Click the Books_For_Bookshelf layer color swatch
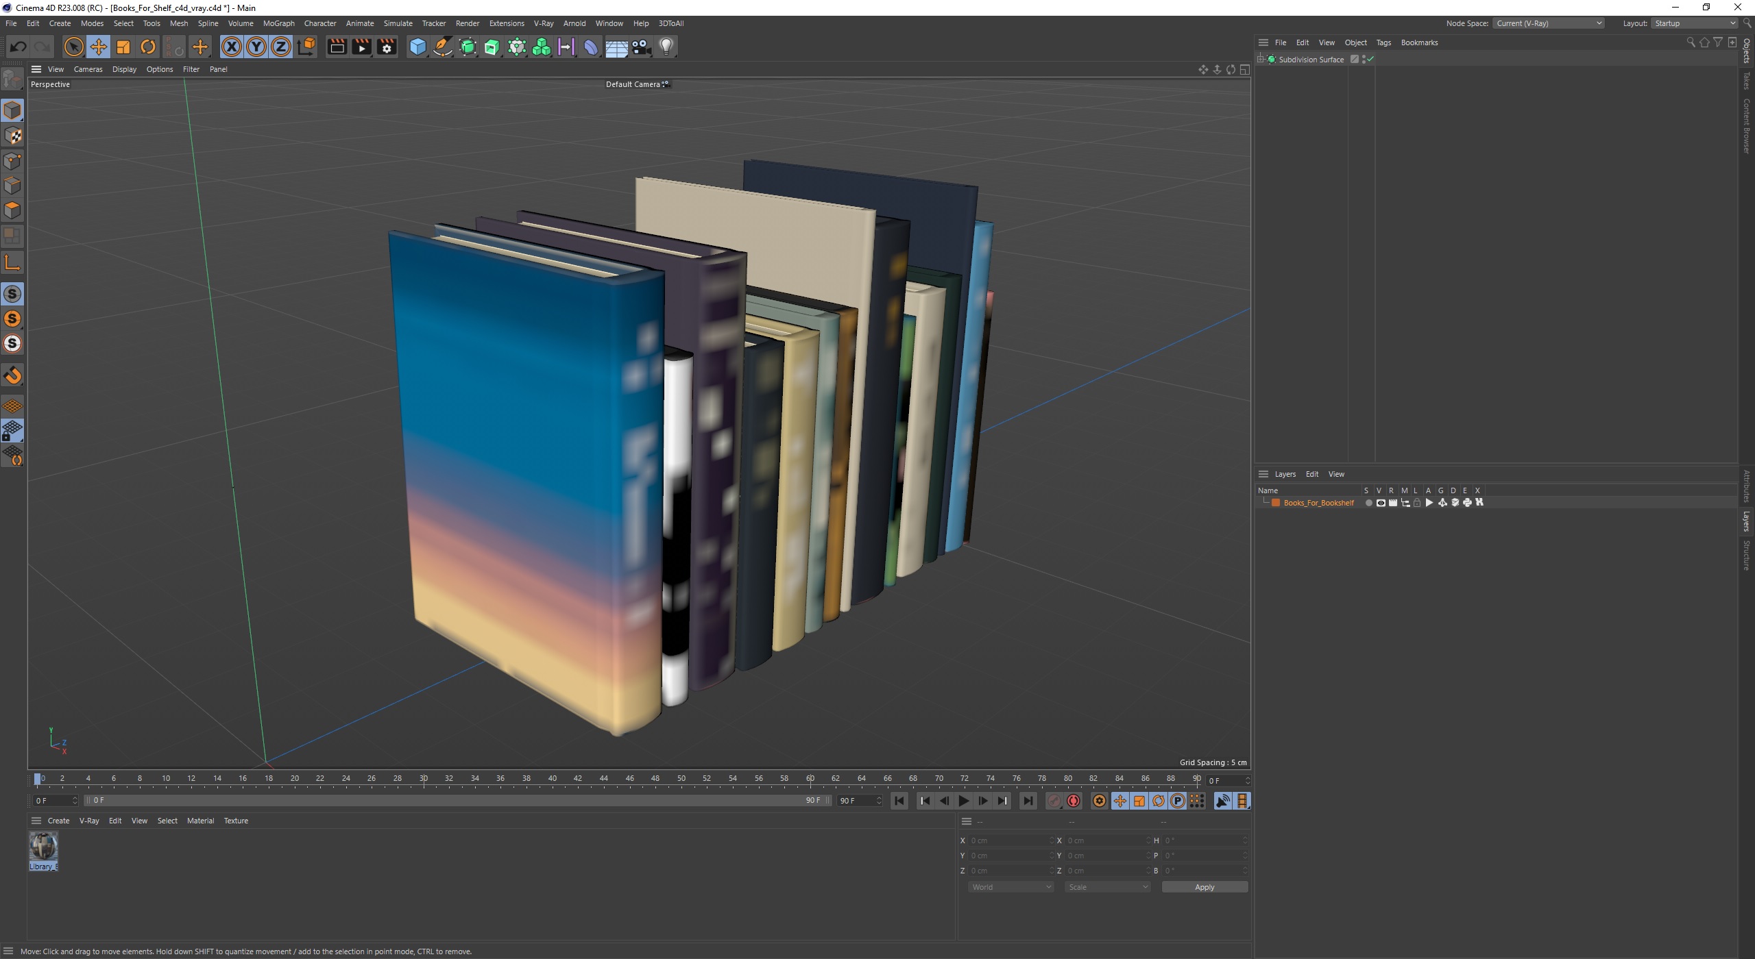1755x959 pixels. point(1276,503)
